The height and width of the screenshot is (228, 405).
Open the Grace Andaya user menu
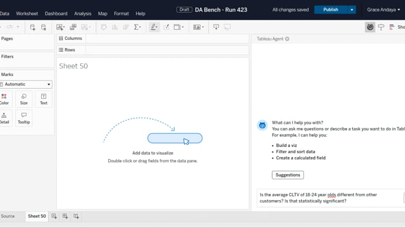(x=383, y=10)
